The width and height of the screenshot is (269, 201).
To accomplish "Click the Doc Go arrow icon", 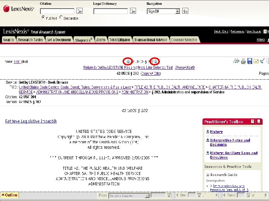I will coord(199,195).
